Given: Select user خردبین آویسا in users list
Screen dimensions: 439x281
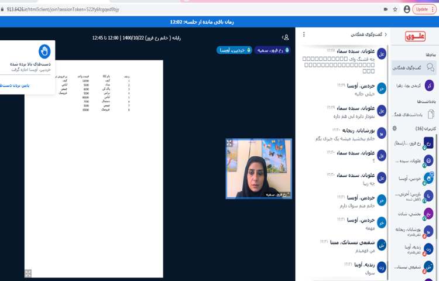Looking at the screenshot, I should point(414,179).
